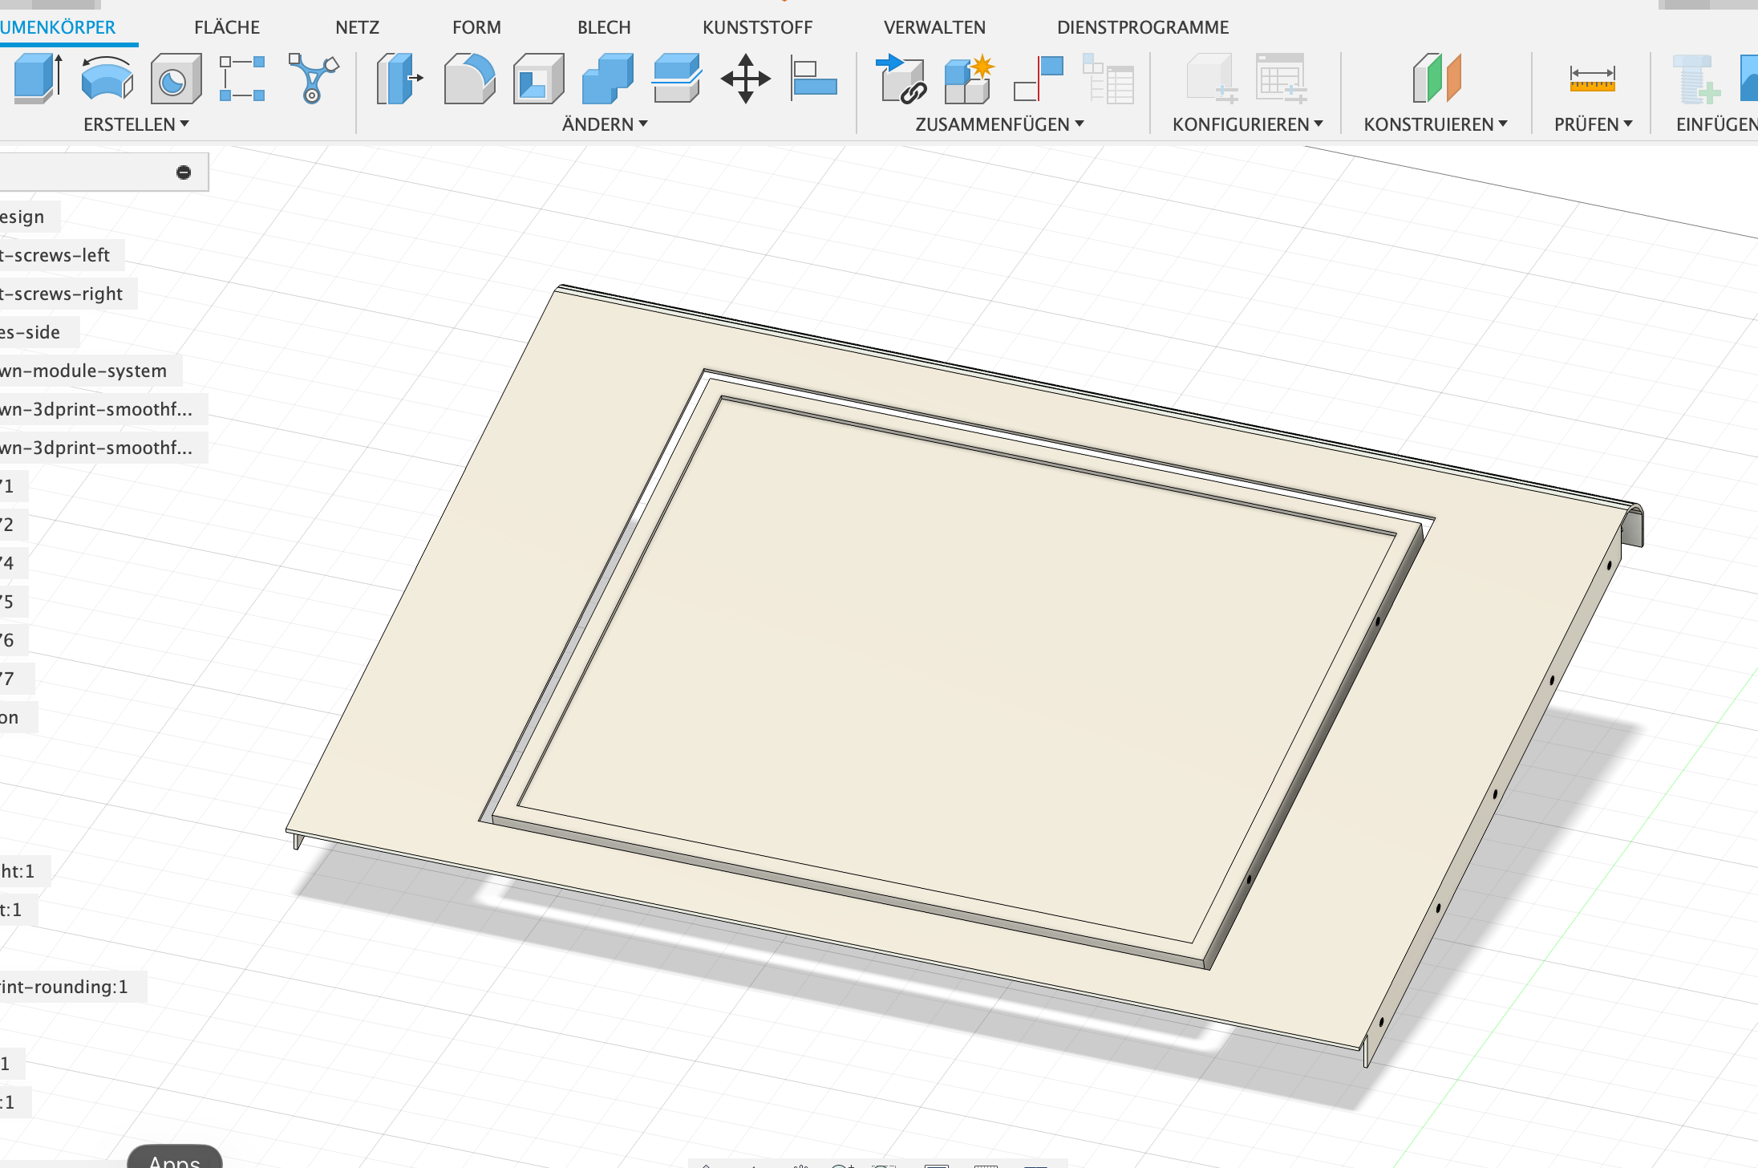This screenshot has width=1758, height=1168.
Task: Switch to the NETZ tab
Action: 357,27
